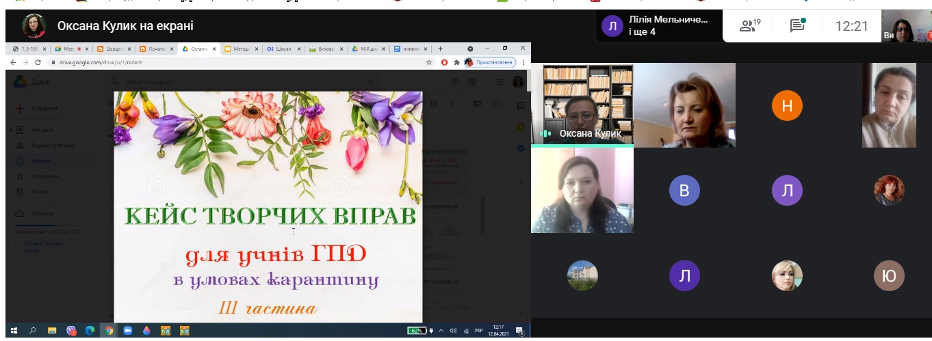Launch the Zoom app from taskbar
Screen dimensions: 932x341
(x=127, y=331)
